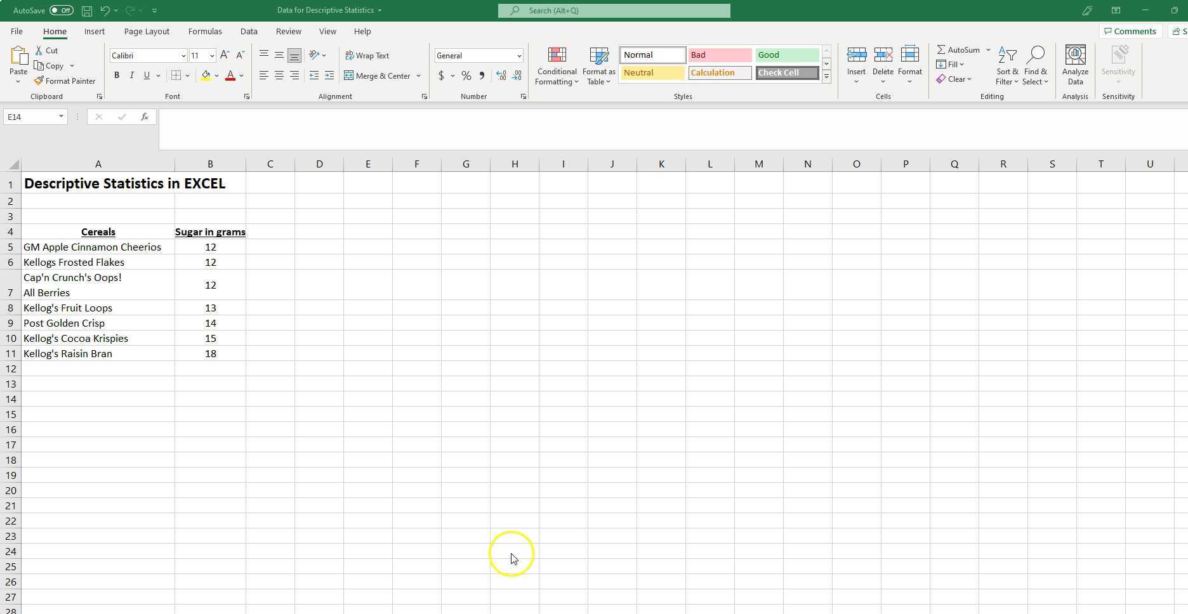
Task: Toggle italic formatting
Action: coord(131,75)
